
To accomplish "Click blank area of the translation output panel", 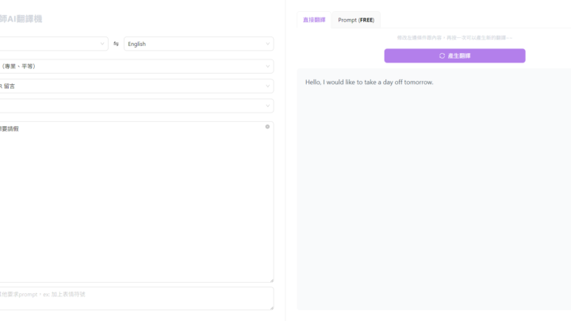I will 432,206.
